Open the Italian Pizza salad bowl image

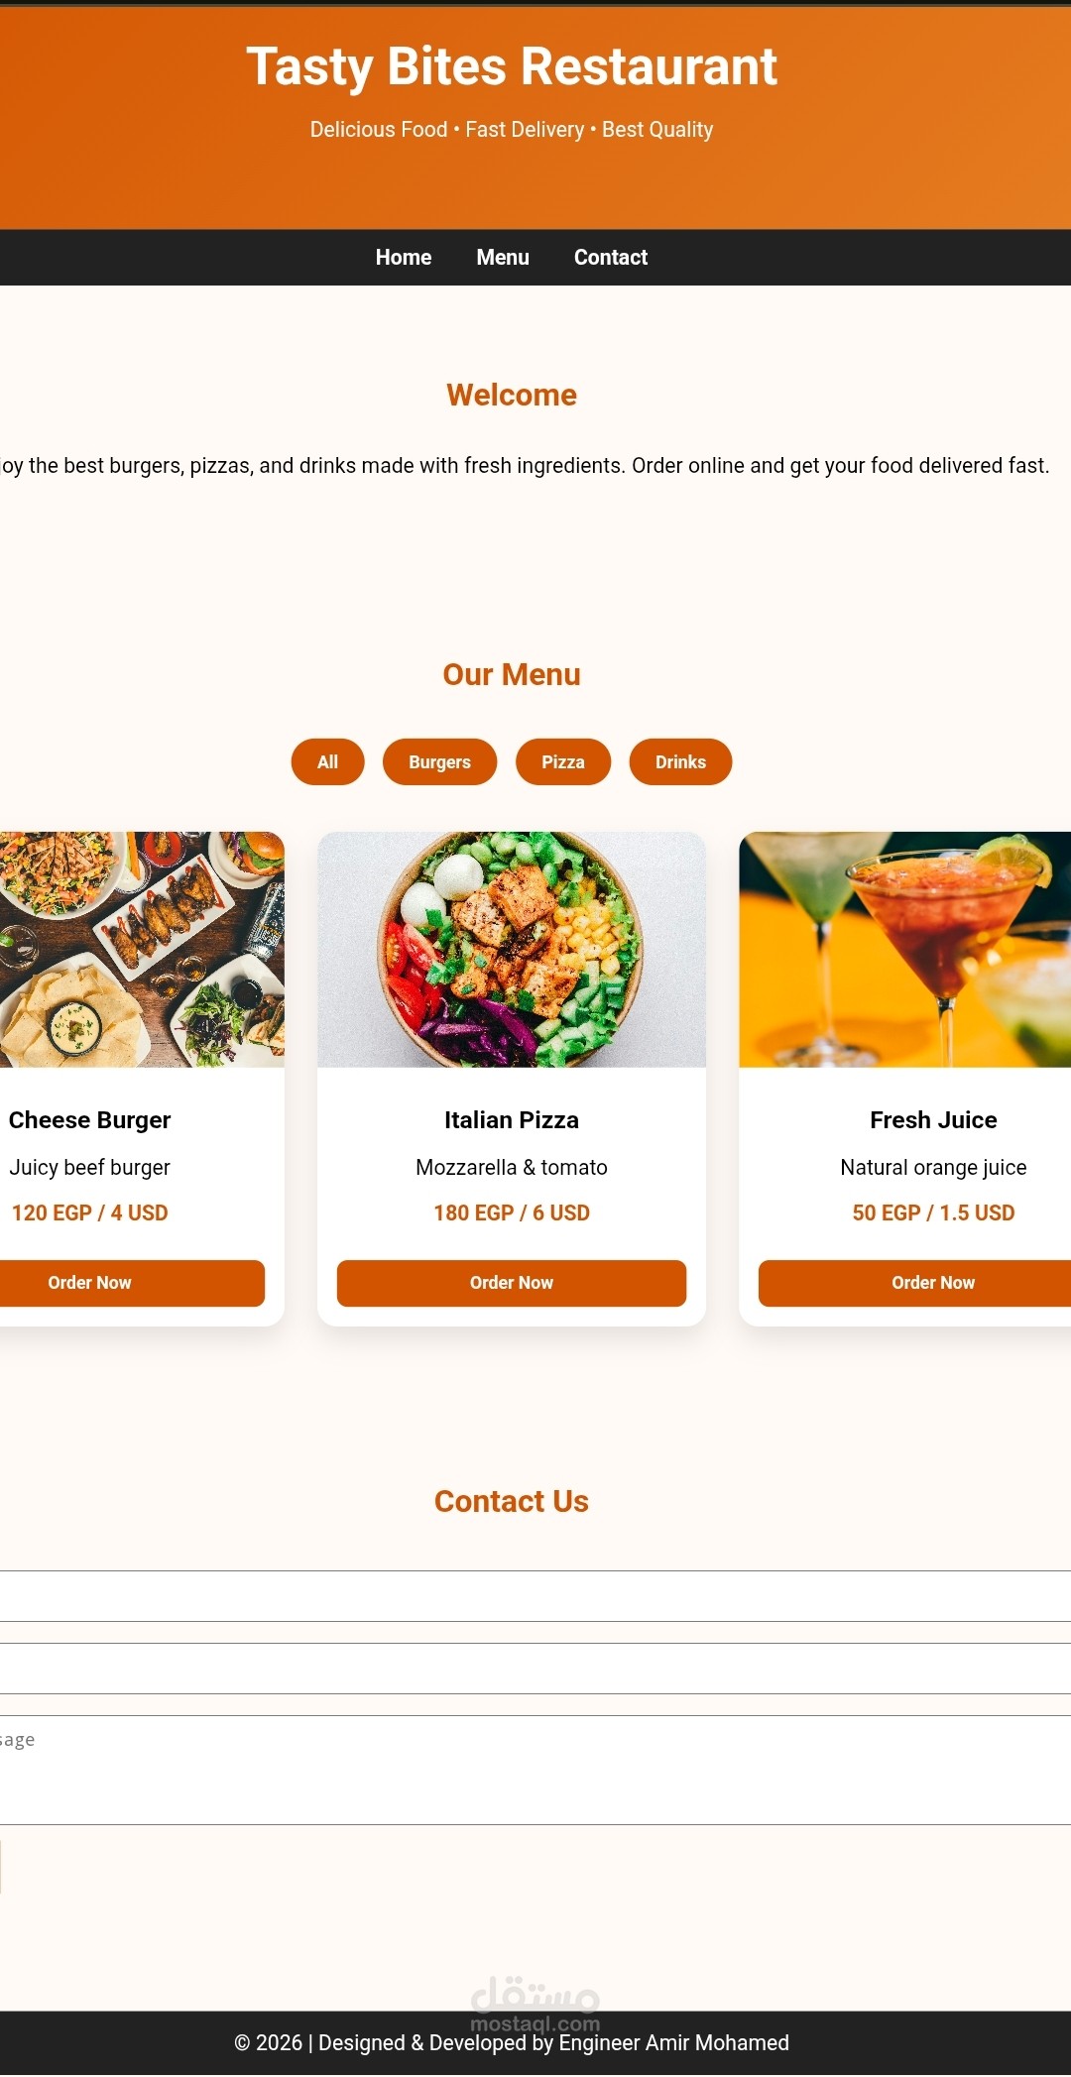(512, 950)
